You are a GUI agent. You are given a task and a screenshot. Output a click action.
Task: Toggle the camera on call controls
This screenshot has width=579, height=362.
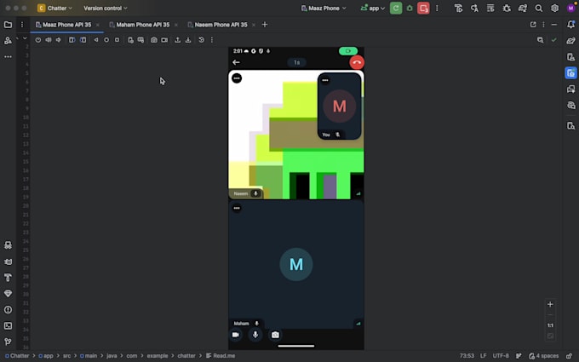(x=236, y=335)
